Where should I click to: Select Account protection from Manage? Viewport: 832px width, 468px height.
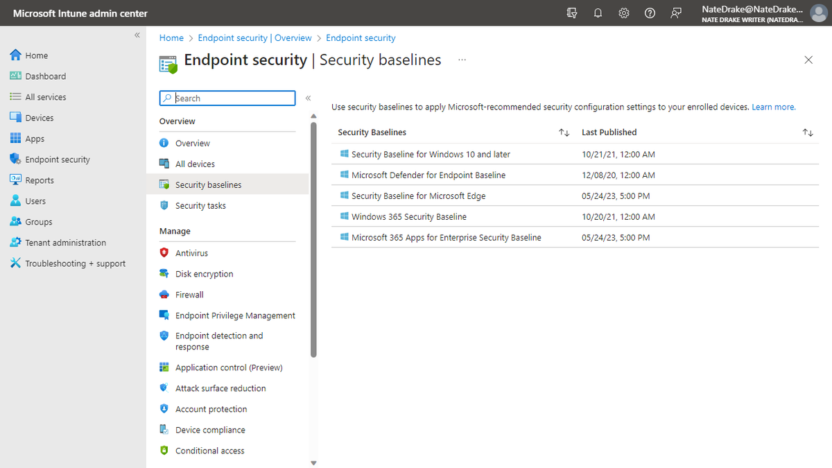tap(211, 408)
